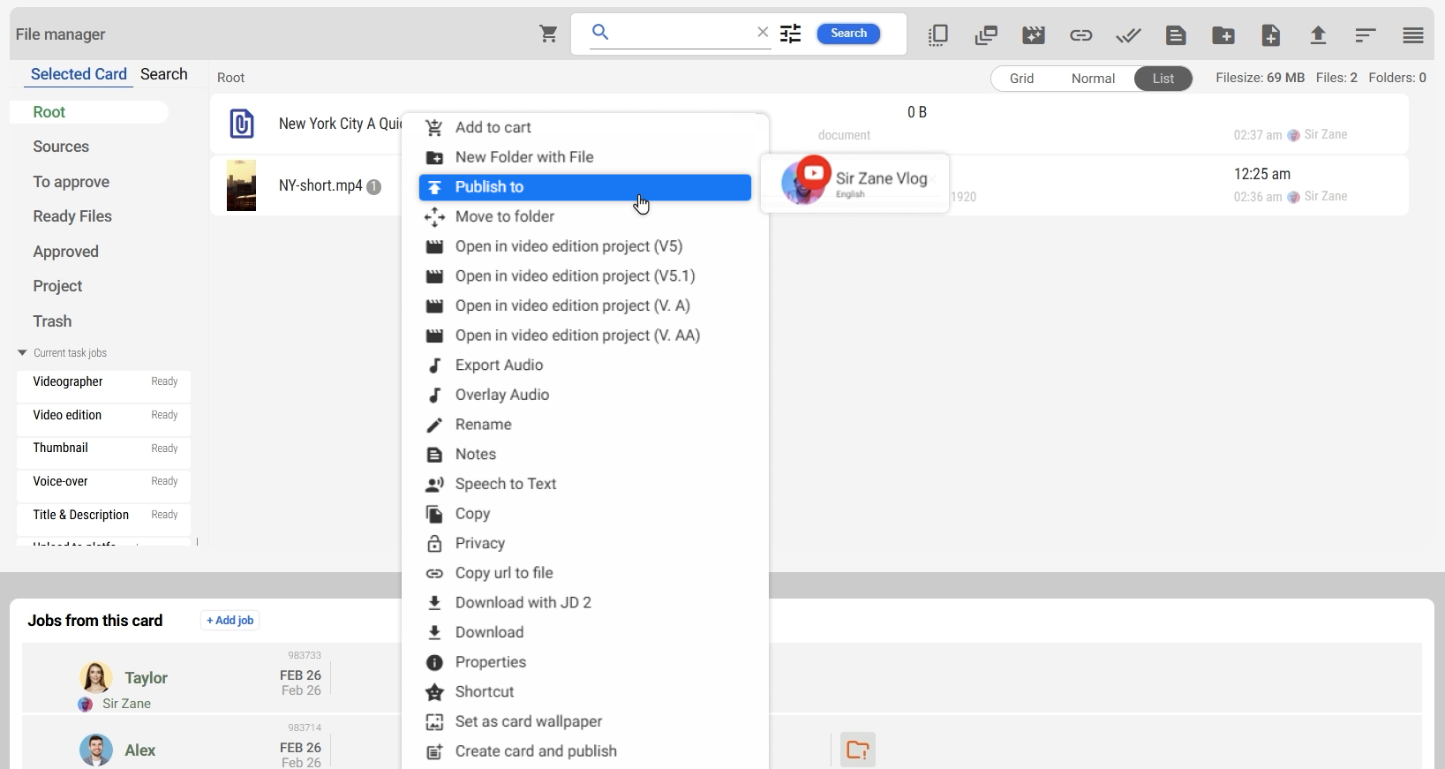Choose Speech to Text from context menu
The height and width of the screenshot is (769, 1445).
coord(505,484)
